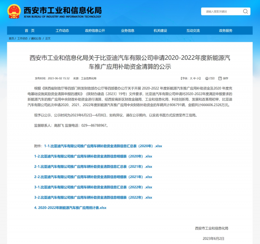Open the 首页 navigation tab
The width and height of the screenshot is (260, 244).
(x=30, y=30)
